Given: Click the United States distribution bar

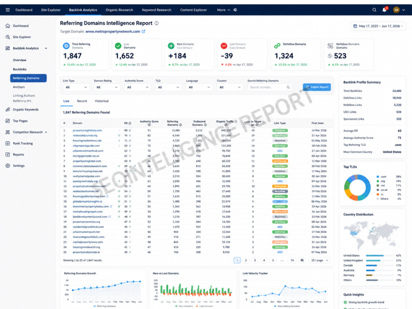Looking at the screenshot, I should 380,256.
